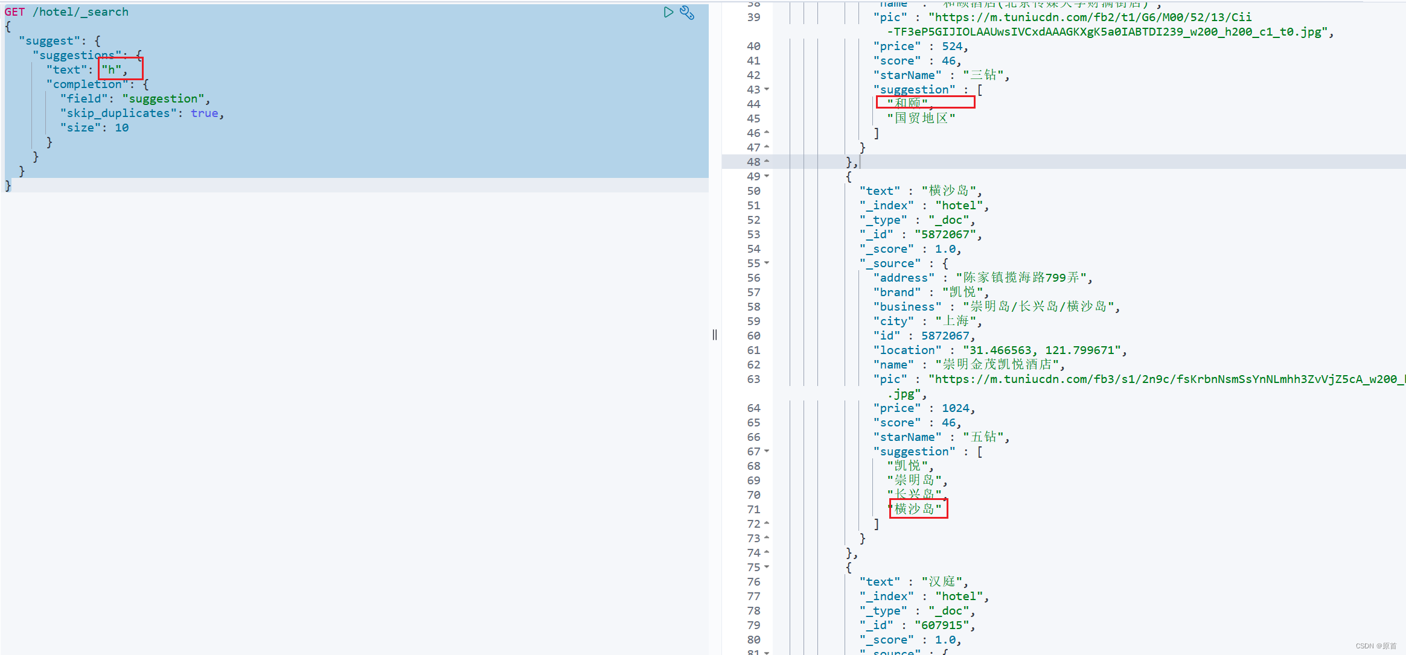This screenshot has width=1406, height=655.
Task: Click the fold arrow at line 48
Action: pos(767,162)
